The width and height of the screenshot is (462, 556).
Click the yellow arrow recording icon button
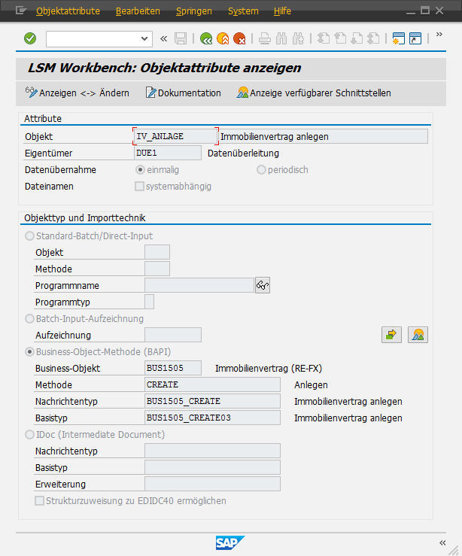(x=391, y=335)
